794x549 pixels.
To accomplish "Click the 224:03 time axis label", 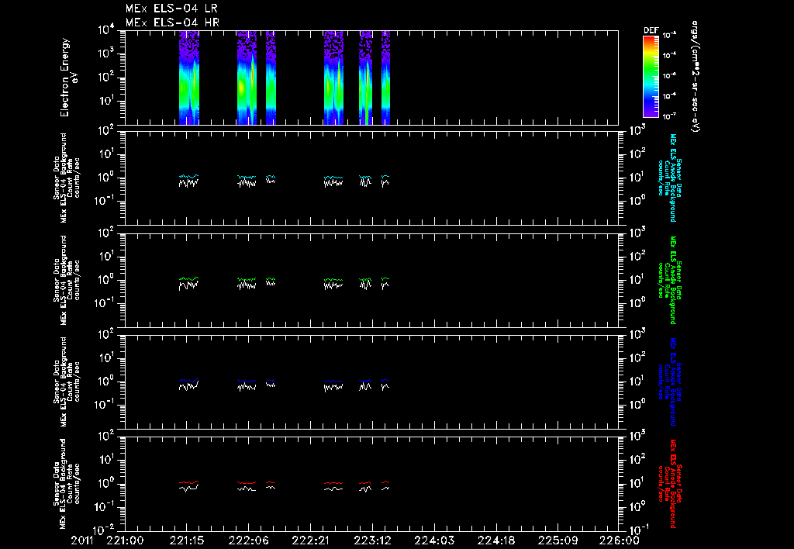I will [434, 540].
